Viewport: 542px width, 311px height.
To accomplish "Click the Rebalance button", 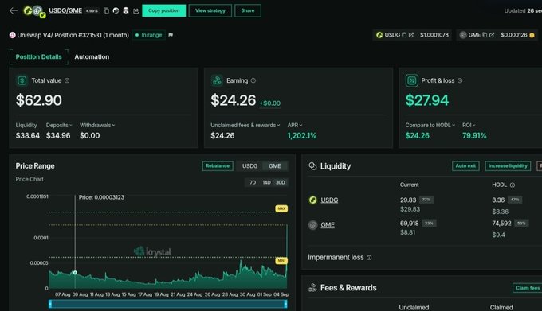I will coord(218,166).
